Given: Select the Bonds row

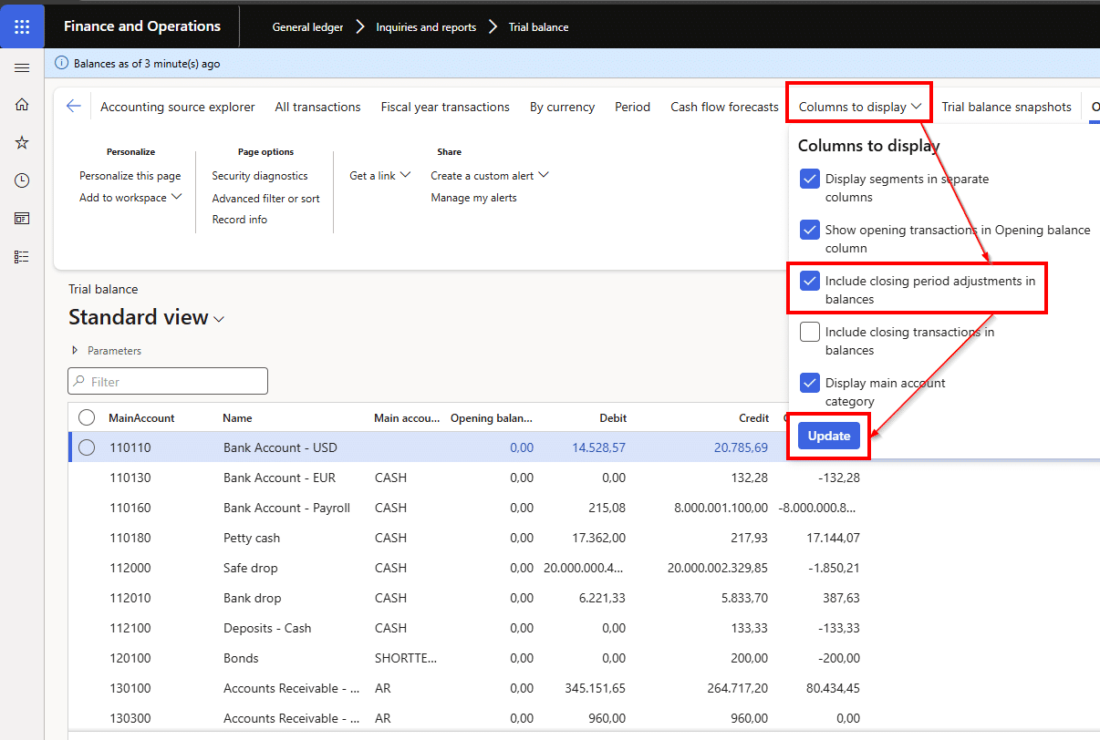Looking at the screenshot, I should pyautogui.click(x=464, y=658).
